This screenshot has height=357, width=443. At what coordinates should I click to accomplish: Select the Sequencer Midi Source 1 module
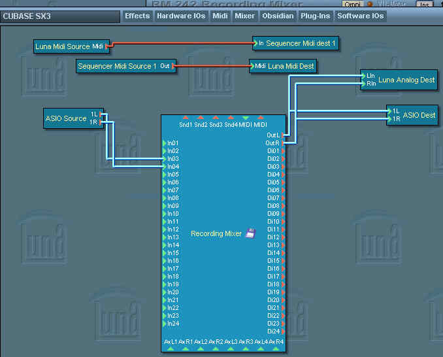coord(126,66)
